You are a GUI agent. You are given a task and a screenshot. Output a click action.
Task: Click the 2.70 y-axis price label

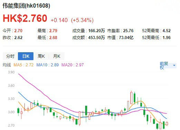click(11, 125)
